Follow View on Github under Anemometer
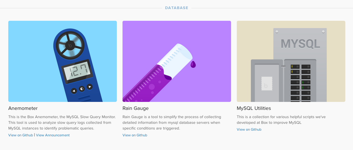The image size is (353, 150). (21, 135)
